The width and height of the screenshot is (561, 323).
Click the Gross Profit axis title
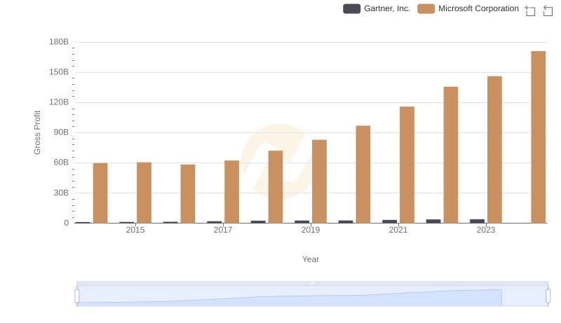(37, 132)
